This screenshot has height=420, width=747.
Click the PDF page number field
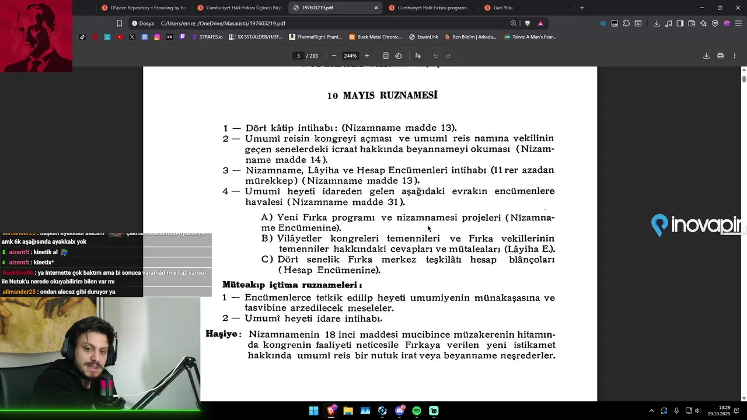[298, 56]
